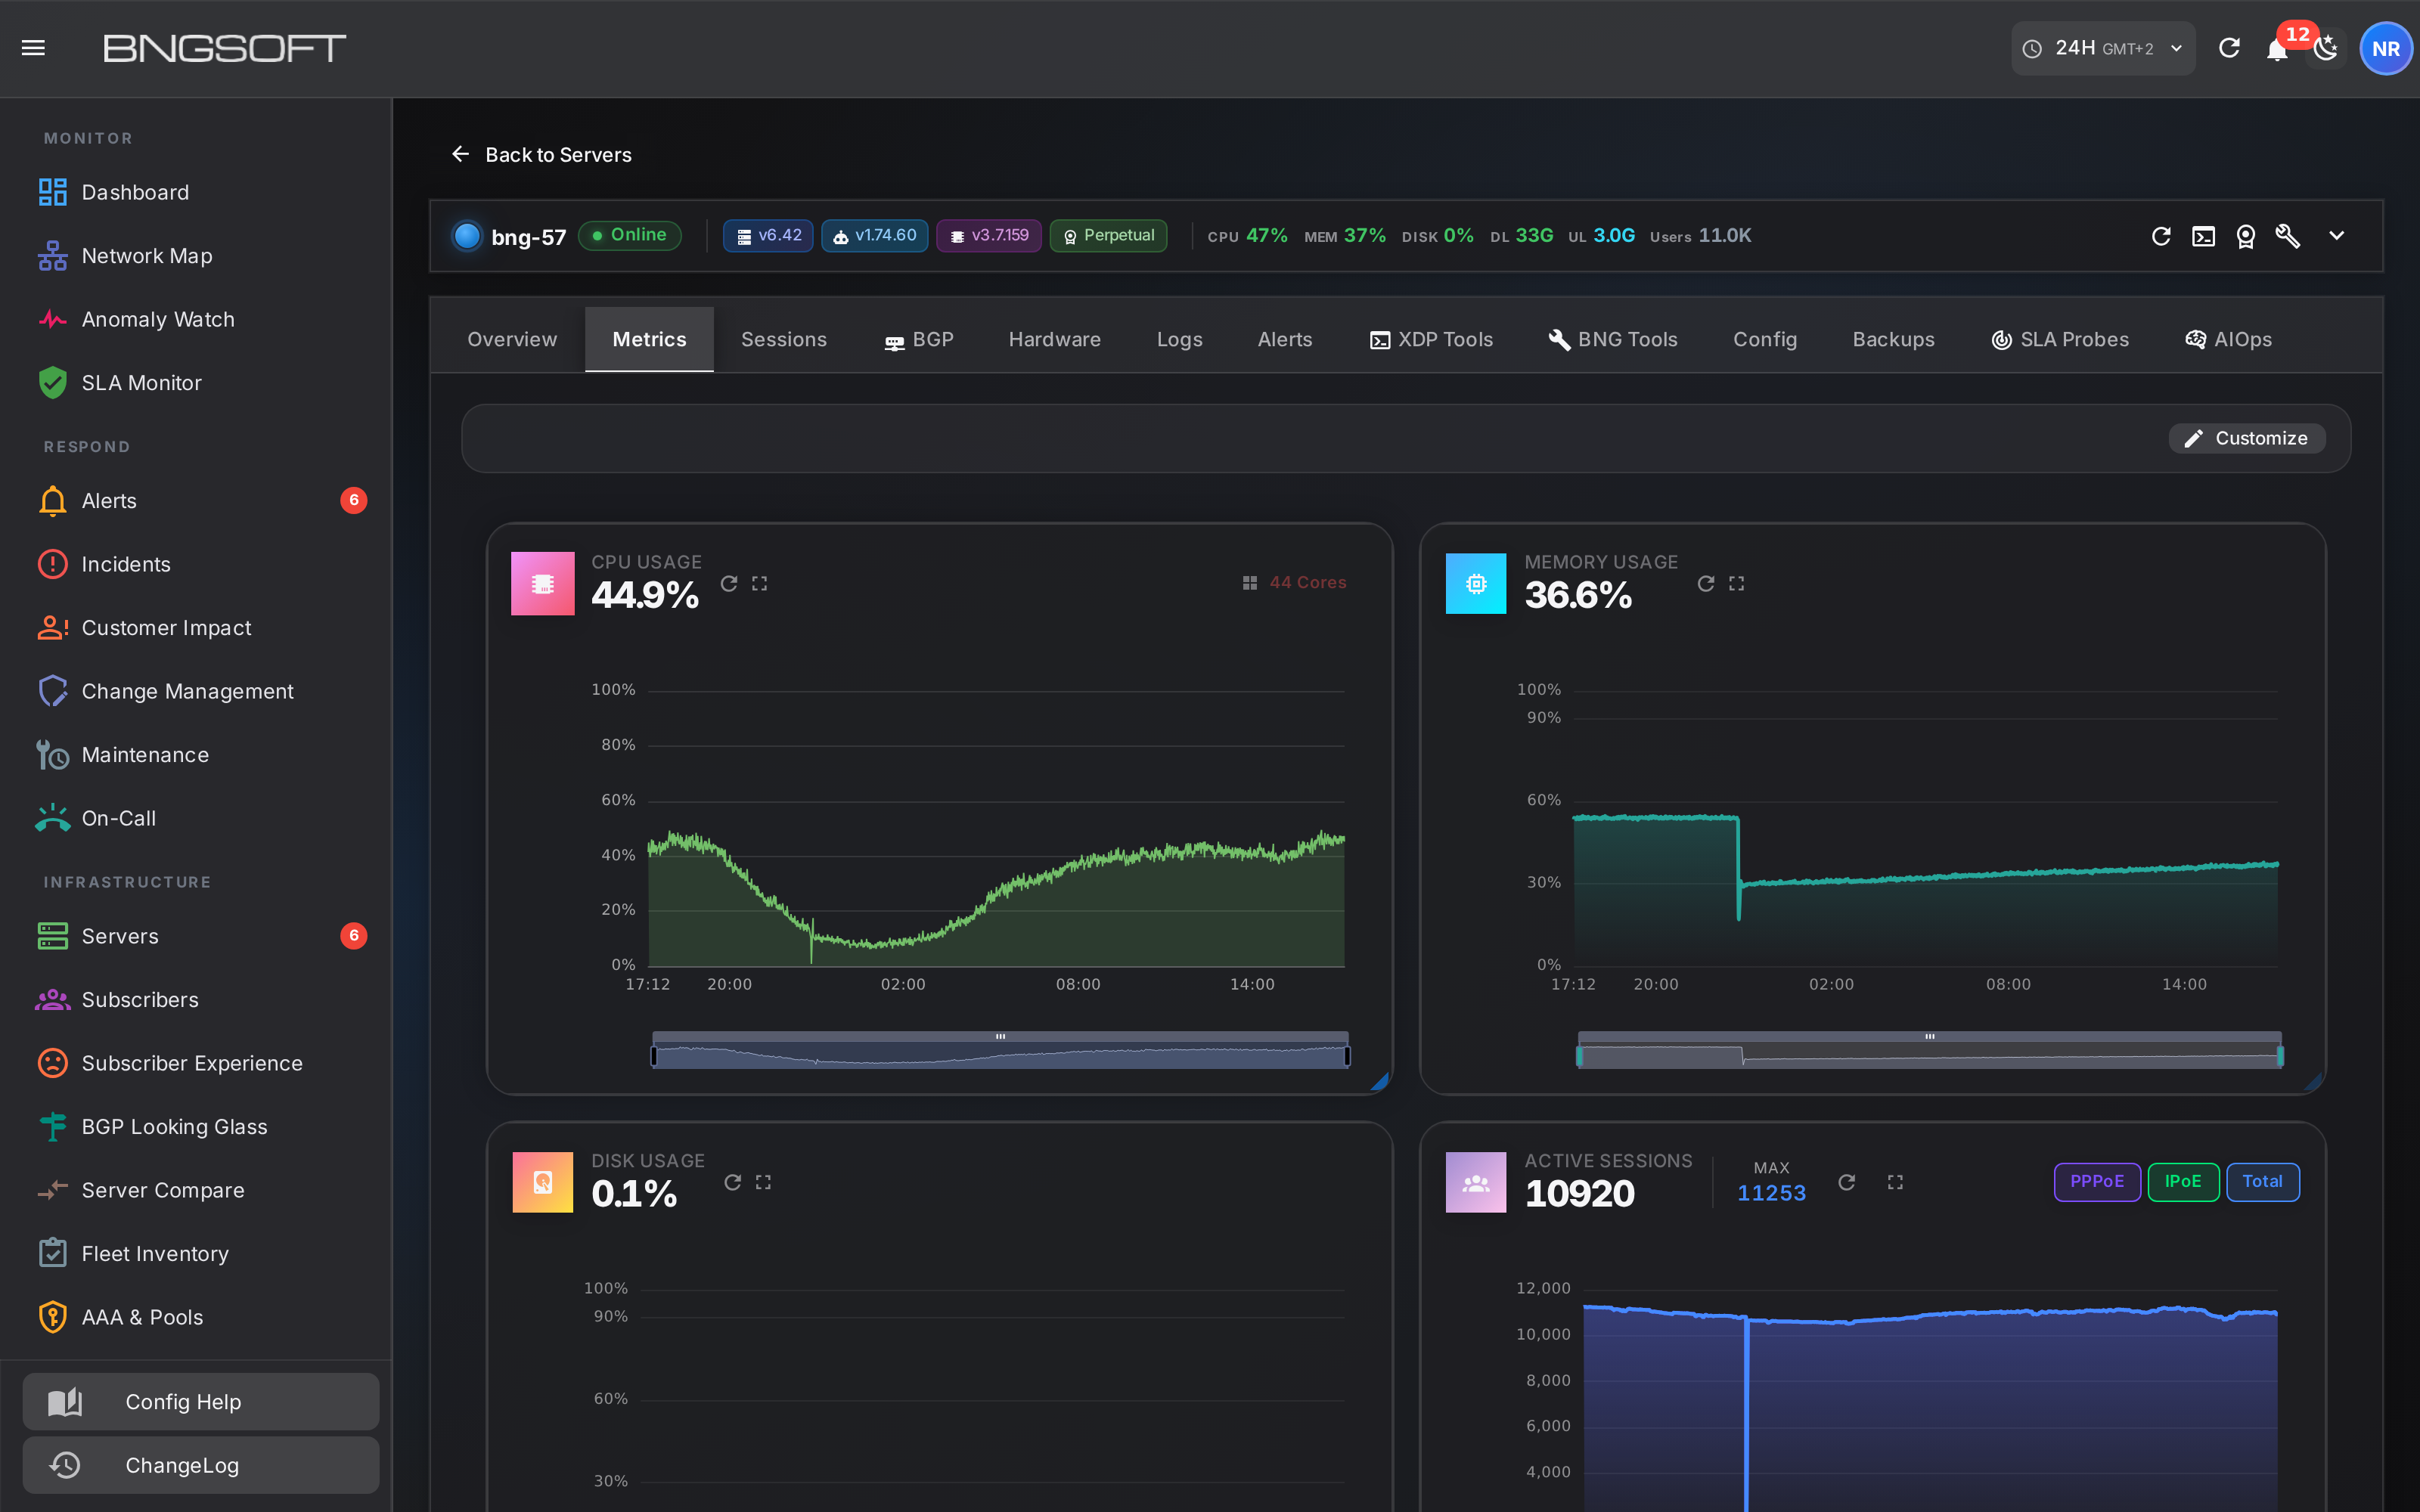Refresh the Disk Usage chart
2420x1512 pixels.
733,1182
